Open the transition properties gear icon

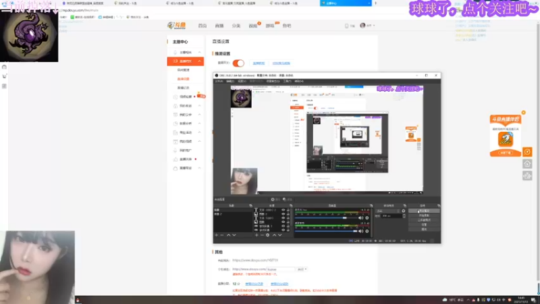pos(404,211)
